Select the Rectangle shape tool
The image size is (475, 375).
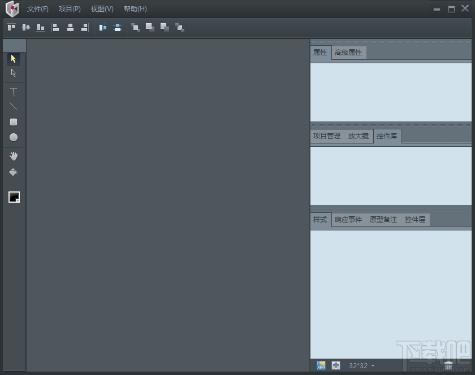(x=14, y=121)
